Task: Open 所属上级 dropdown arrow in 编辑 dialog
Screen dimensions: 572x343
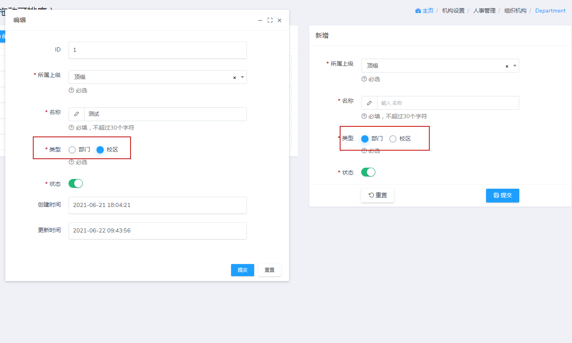Action: [x=242, y=77]
